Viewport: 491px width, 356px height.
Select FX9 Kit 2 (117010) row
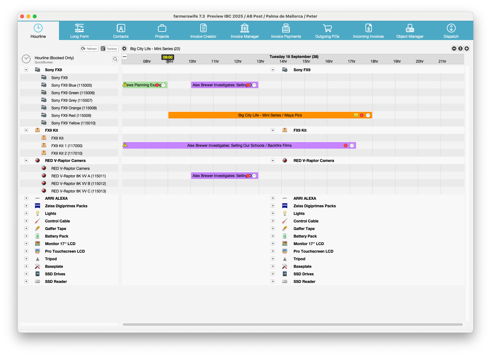(x=69, y=153)
